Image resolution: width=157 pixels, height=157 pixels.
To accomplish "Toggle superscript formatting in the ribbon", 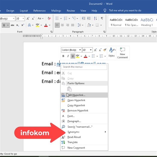I will [23, 25].
